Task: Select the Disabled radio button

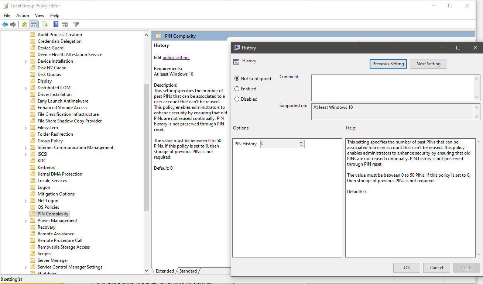Action: 237,99
